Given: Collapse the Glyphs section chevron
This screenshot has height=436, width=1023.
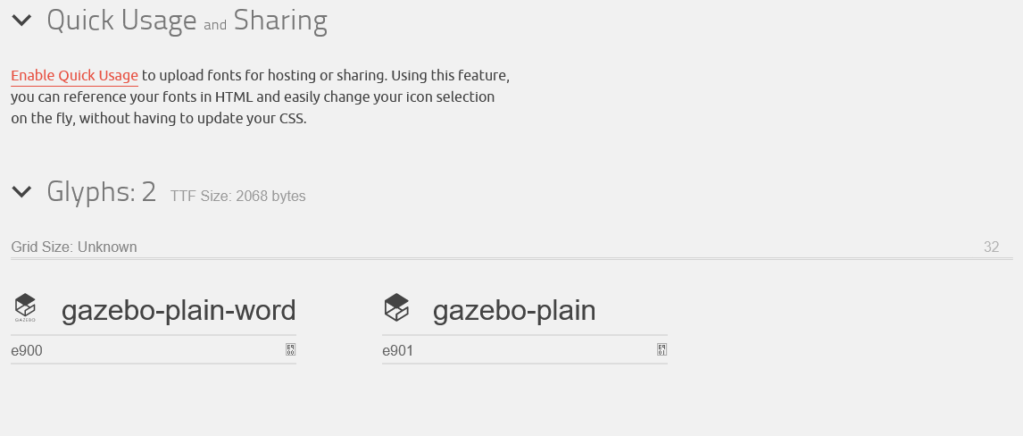Looking at the screenshot, I should click(x=21, y=191).
